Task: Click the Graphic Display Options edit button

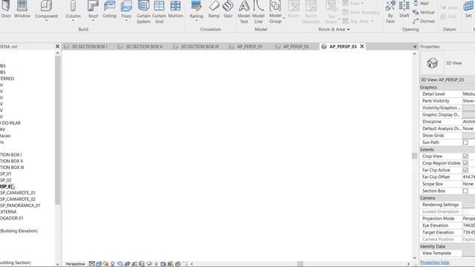Action: coord(468,115)
